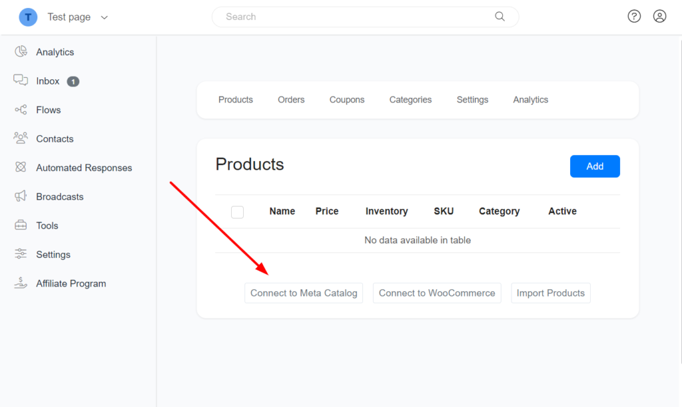The image size is (682, 407).
Task: Click the Flows node icon in sidebar
Action: (x=21, y=110)
